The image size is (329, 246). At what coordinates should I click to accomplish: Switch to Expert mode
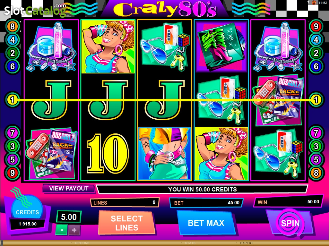(x=247, y=243)
